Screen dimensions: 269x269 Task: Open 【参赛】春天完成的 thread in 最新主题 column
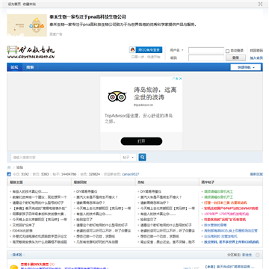pos(40,208)
